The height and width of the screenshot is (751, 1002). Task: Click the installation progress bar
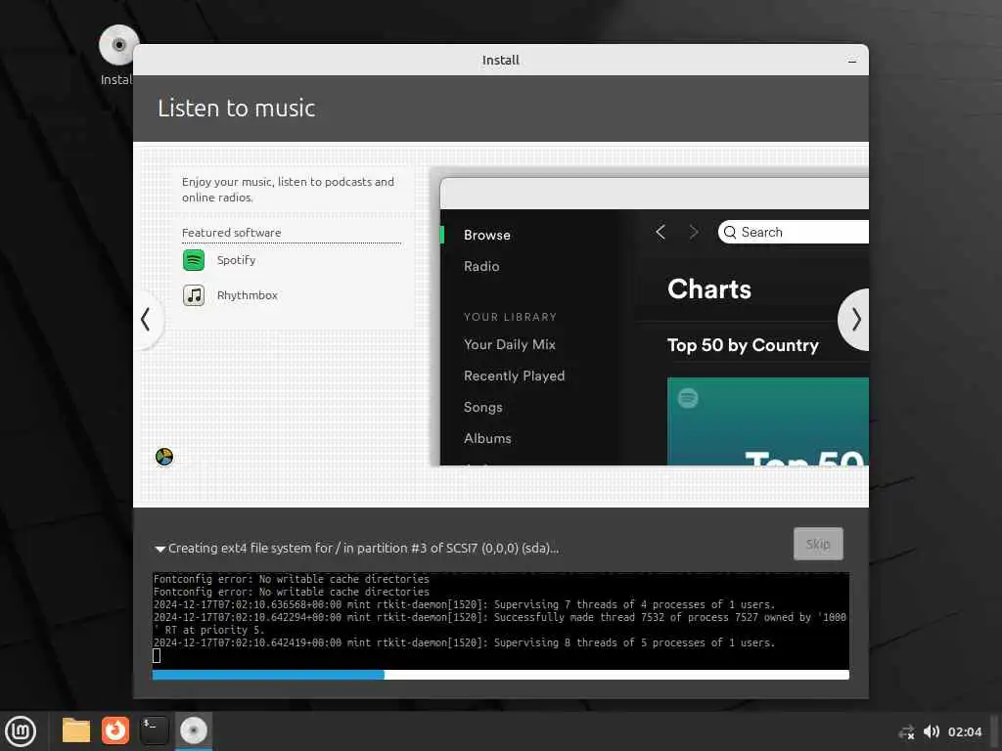[500, 675]
